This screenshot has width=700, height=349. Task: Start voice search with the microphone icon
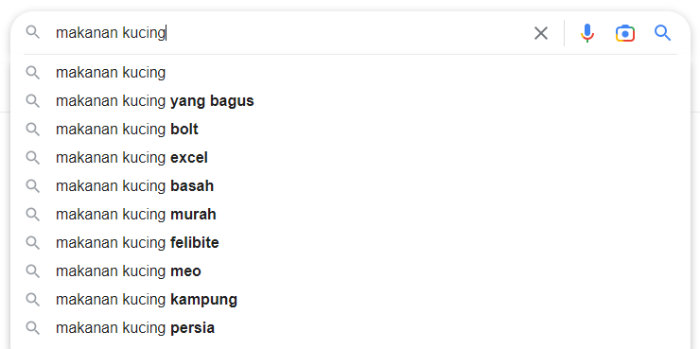(x=587, y=33)
